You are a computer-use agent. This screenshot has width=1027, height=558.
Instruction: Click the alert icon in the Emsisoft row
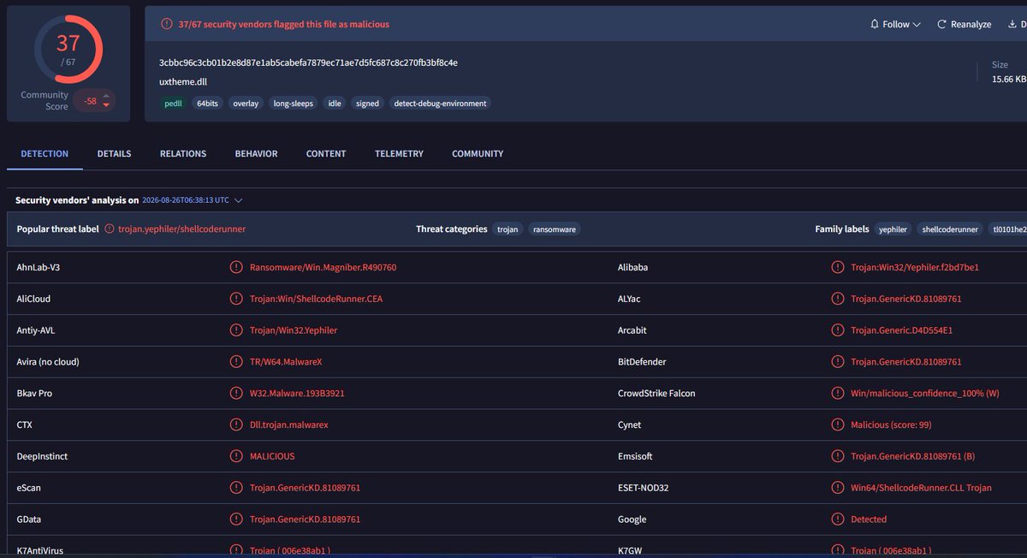[837, 456]
